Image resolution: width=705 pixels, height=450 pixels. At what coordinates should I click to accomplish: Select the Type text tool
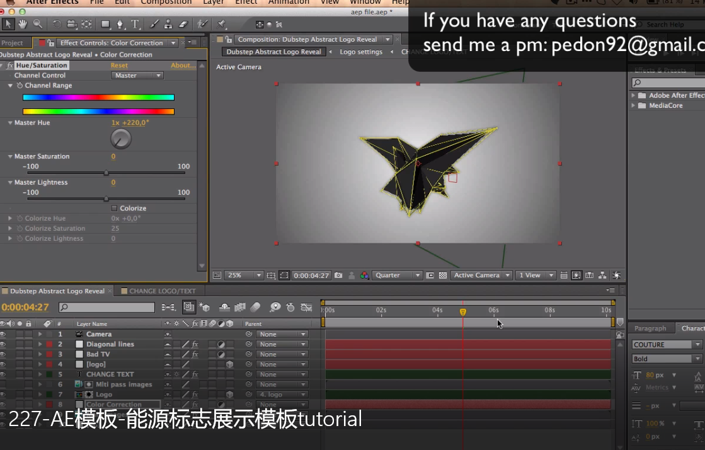click(x=135, y=25)
